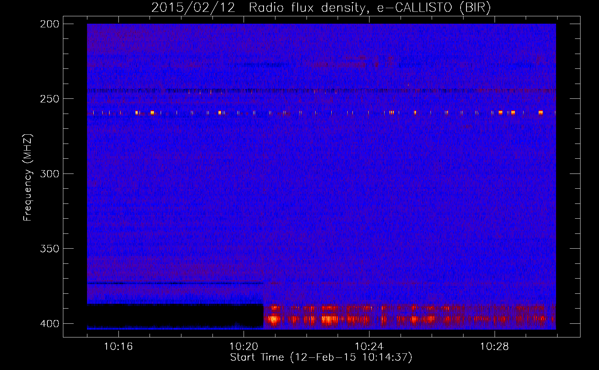Click the 10:20 time tick label
The width and height of the screenshot is (599, 370).
tap(244, 347)
